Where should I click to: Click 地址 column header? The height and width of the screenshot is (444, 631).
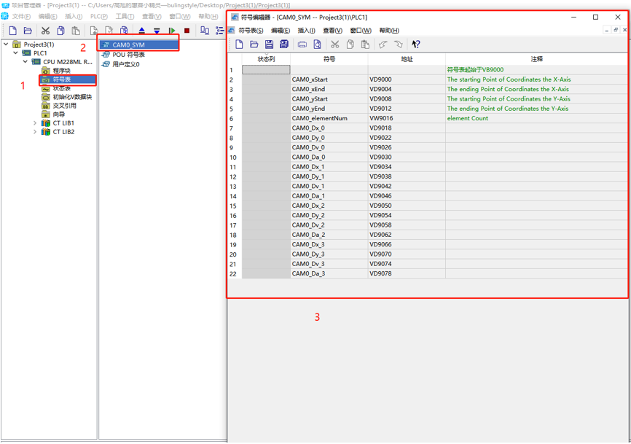[407, 59]
